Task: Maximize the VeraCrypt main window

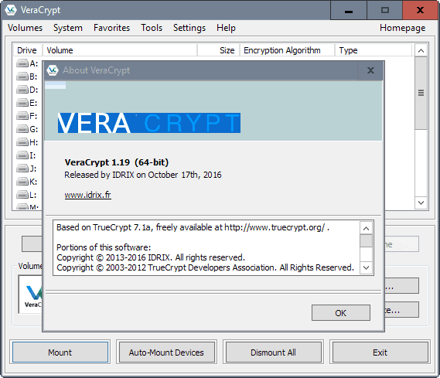Action: (385, 10)
